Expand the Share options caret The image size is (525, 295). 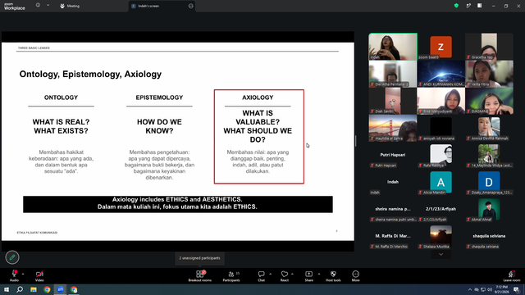click(x=319, y=274)
